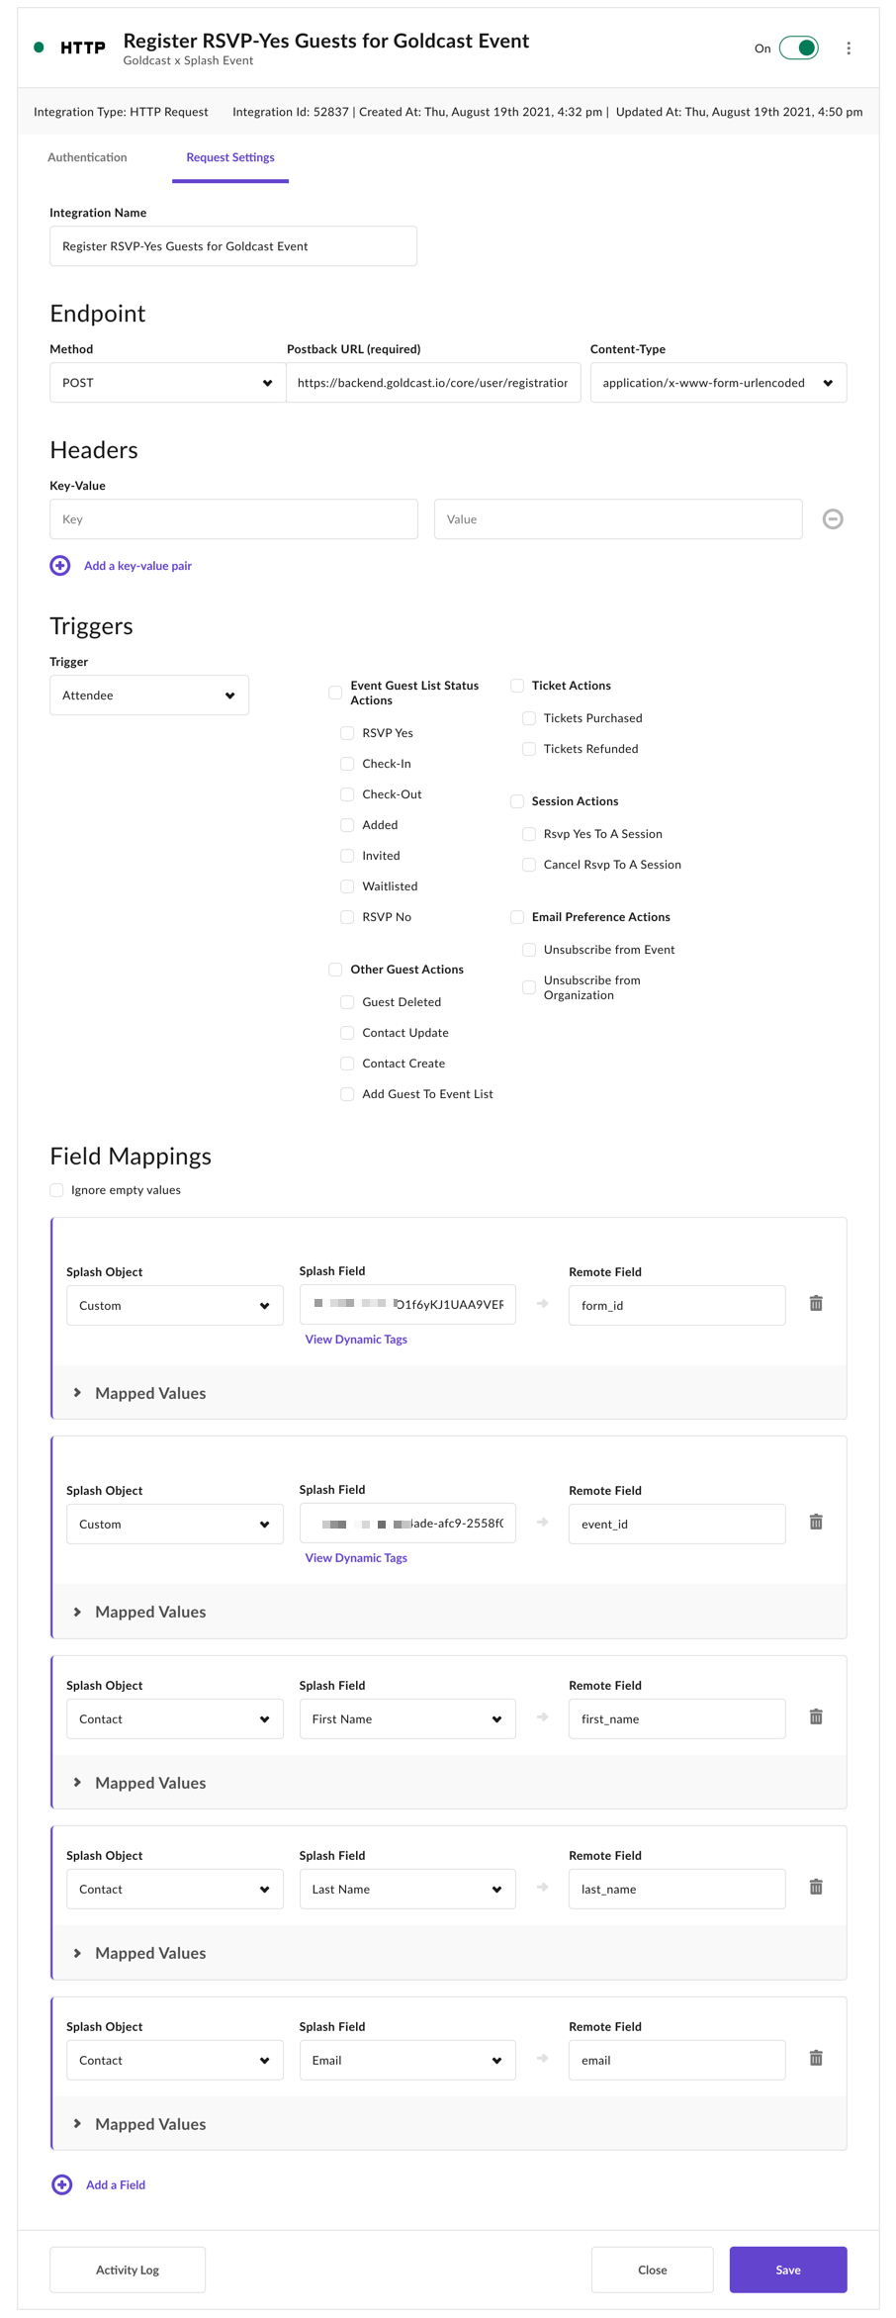Viewport: 896px width, 2318px height.
Task: Delete the event_id field mapping
Action: [816, 1522]
